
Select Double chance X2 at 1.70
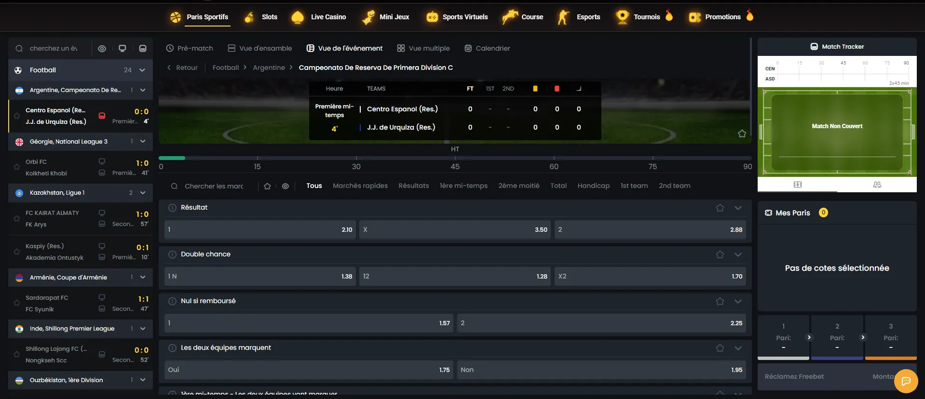tap(650, 277)
